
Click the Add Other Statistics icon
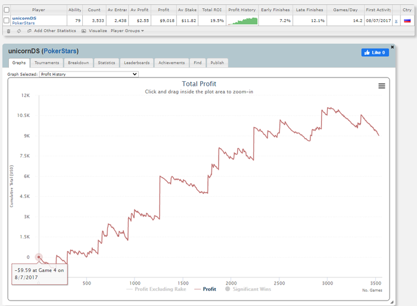pyautogui.click(x=29, y=31)
